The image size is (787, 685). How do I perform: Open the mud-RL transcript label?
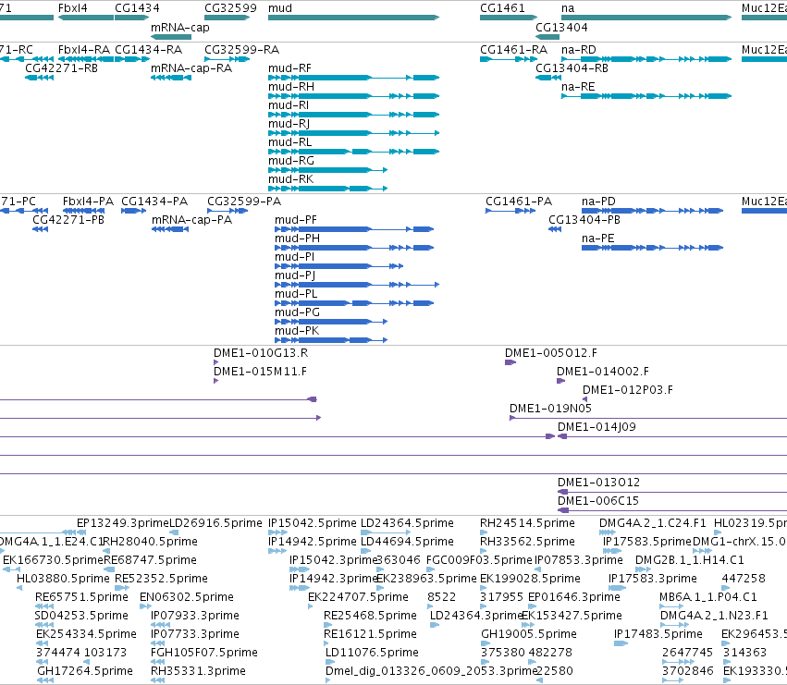pos(290,142)
